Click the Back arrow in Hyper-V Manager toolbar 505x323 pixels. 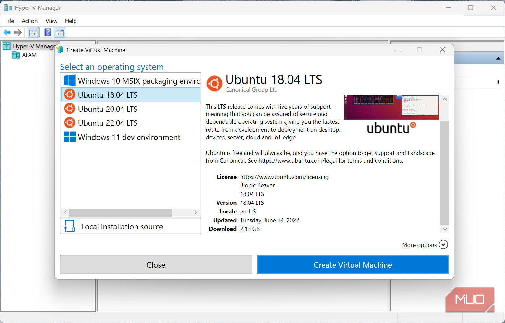6,32
